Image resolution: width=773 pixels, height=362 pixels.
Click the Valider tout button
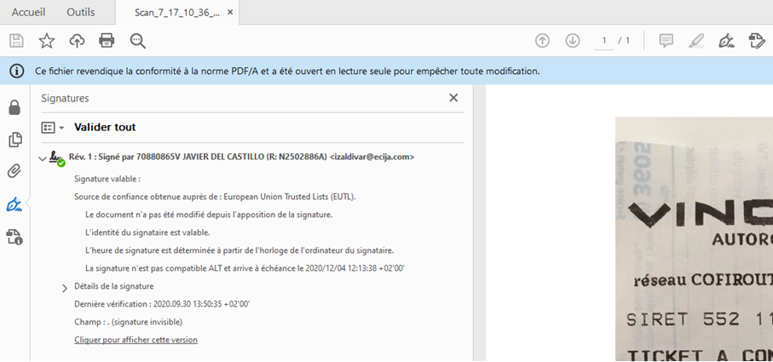point(105,127)
